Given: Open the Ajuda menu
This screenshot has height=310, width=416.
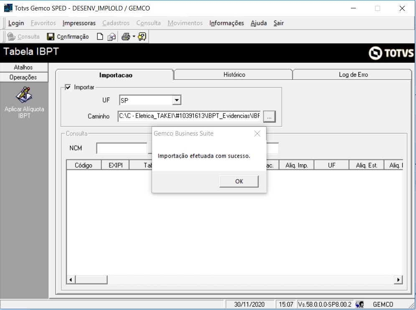Looking at the screenshot, I should click(x=259, y=23).
